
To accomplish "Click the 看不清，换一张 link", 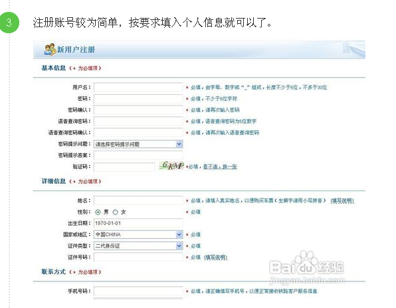I will pyautogui.click(x=220, y=167).
